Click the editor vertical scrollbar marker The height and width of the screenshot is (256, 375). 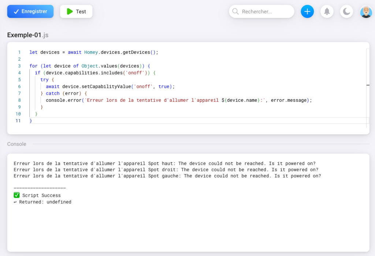coord(368,85)
